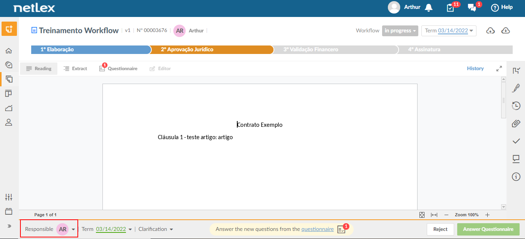
Task: Open information icon in right panel
Action: pyautogui.click(x=516, y=177)
